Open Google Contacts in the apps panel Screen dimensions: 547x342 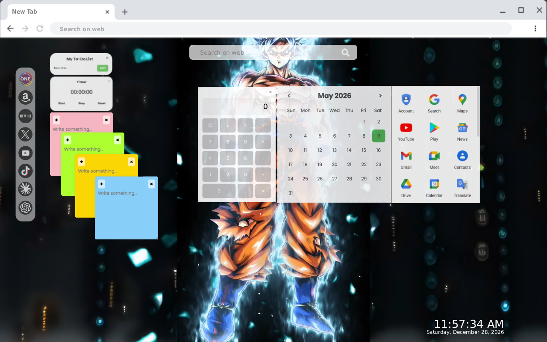tap(462, 159)
